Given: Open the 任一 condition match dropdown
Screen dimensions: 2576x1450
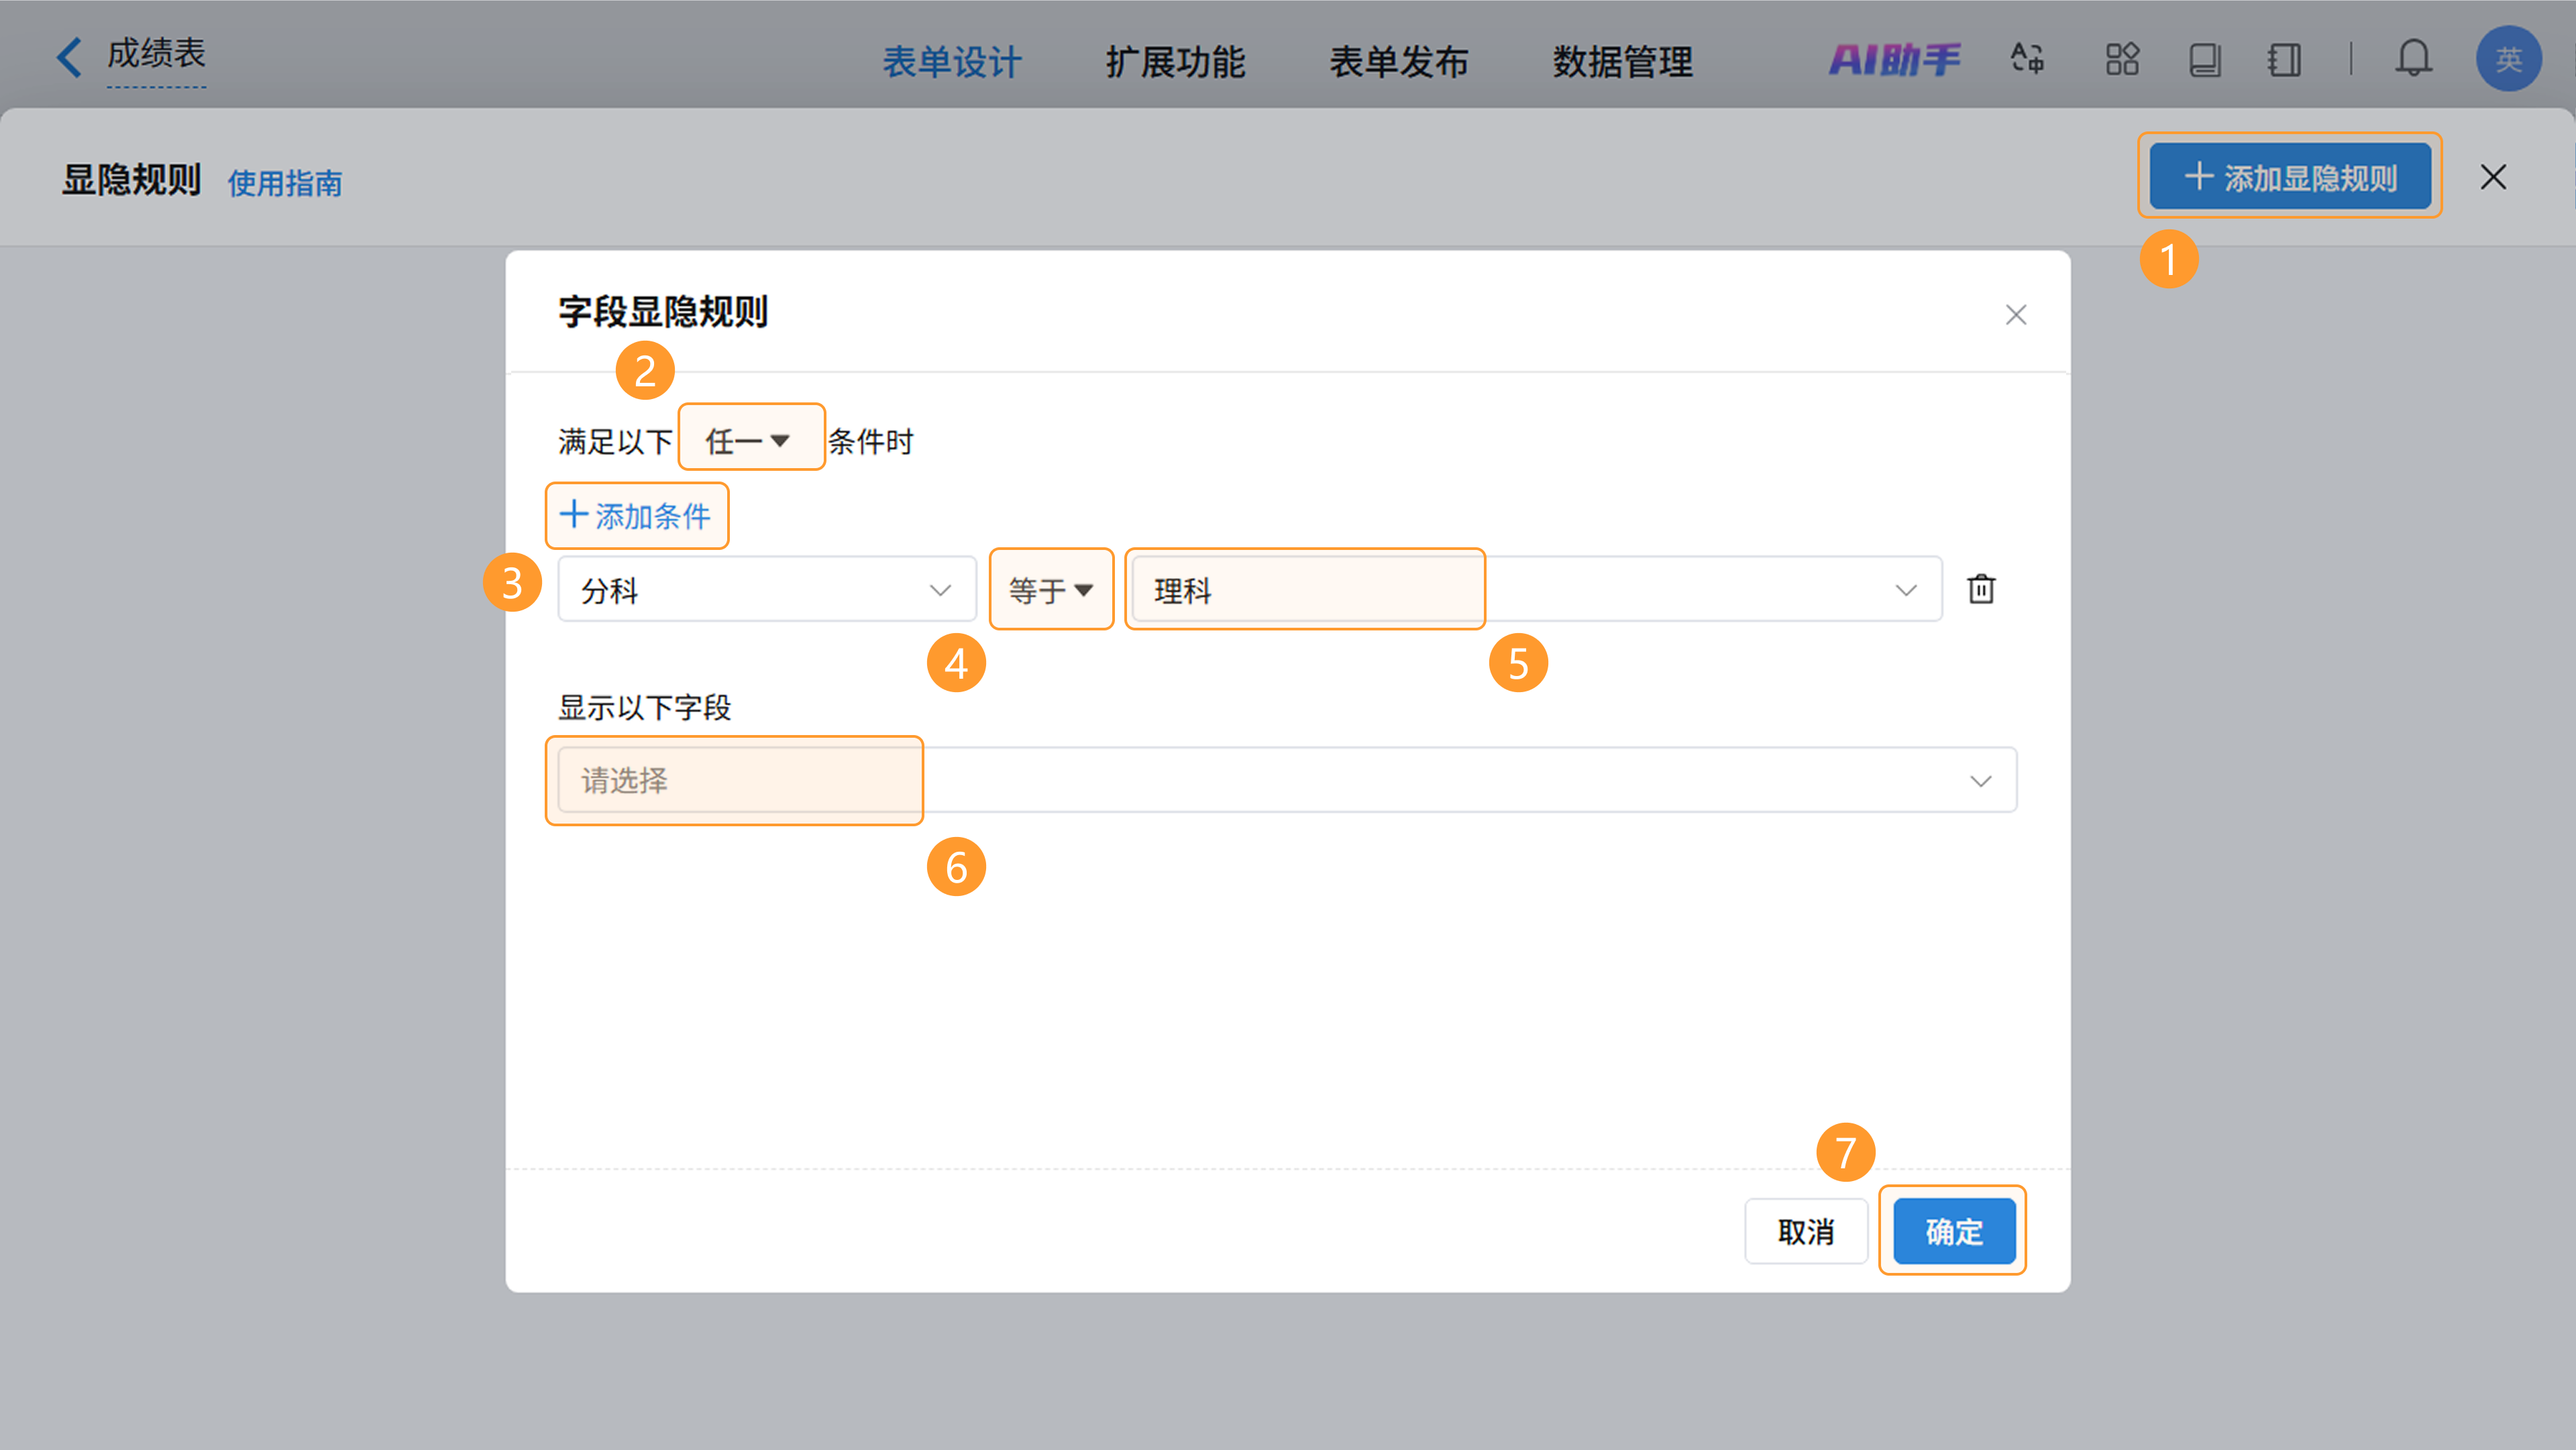Looking at the screenshot, I should [750, 440].
